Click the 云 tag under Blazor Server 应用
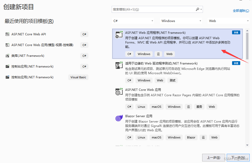252x163 pixels. pos(203,137)
